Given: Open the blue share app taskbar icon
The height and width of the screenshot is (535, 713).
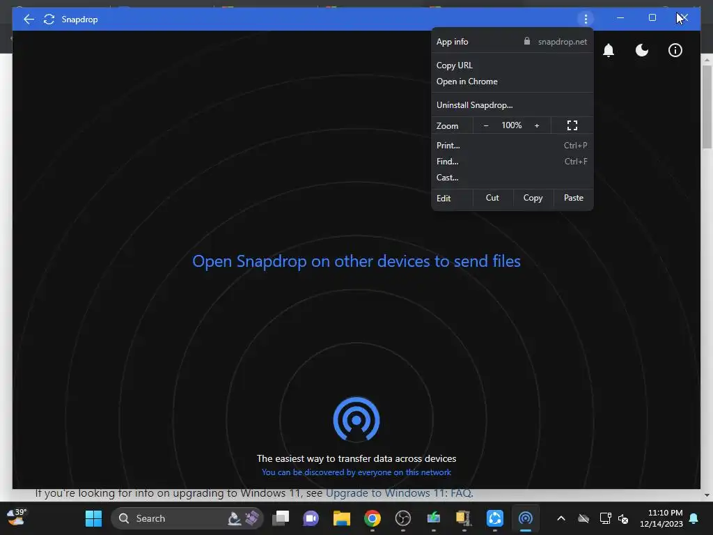Looking at the screenshot, I should (495, 518).
